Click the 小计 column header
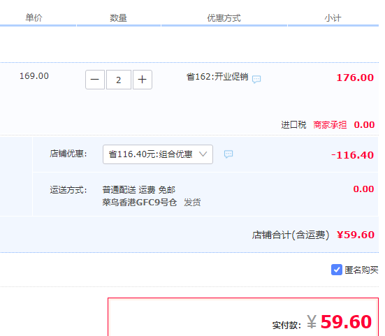 coord(333,18)
